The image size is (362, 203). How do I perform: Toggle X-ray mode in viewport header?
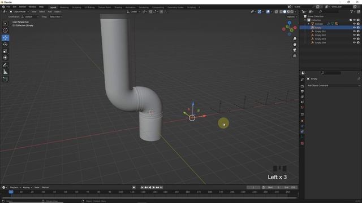tap(276, 11)
